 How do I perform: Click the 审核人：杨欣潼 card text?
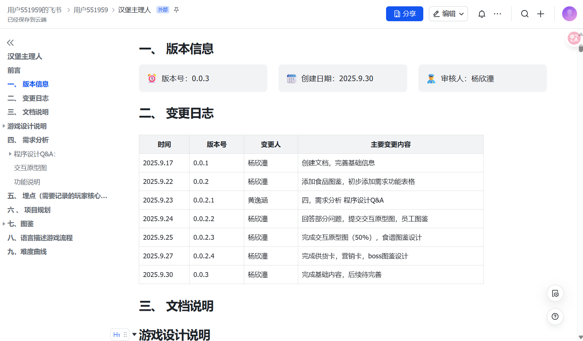468,79
